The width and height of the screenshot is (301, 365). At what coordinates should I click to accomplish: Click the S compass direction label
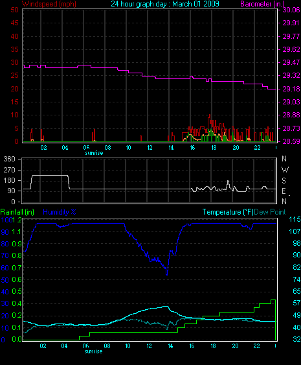(284, 181)
